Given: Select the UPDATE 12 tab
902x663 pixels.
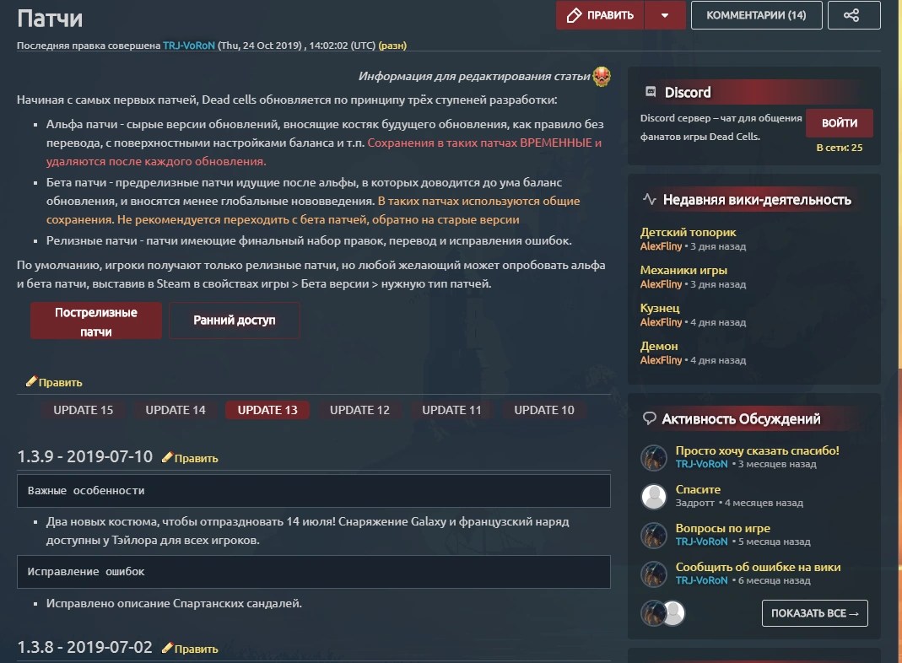Looking at the screenshot, I should click(359, 410).
